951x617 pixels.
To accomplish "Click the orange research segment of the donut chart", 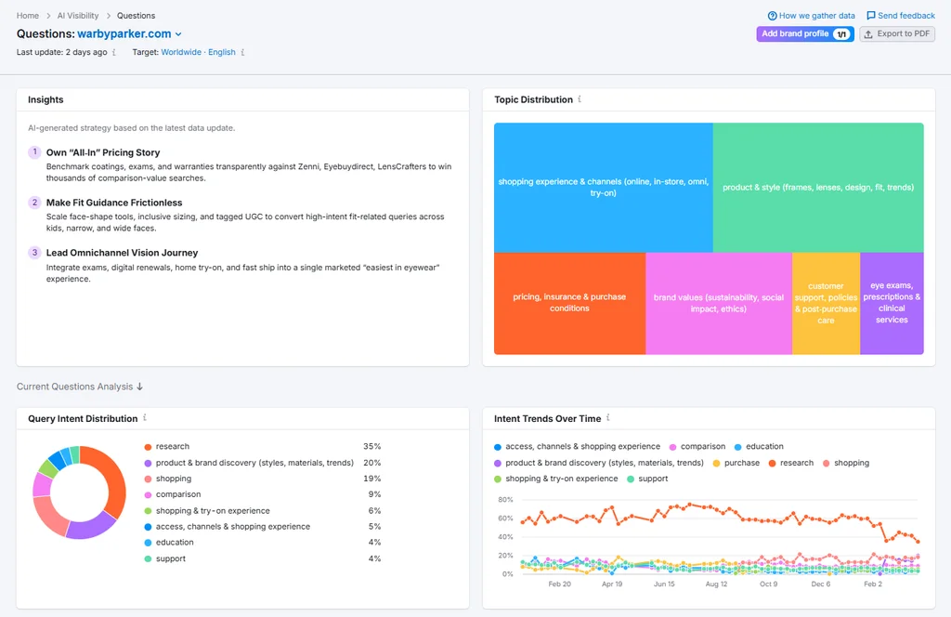I will [x=114, y=479].
